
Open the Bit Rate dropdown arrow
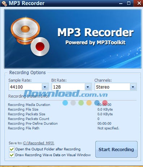click(x=88, y=87)
